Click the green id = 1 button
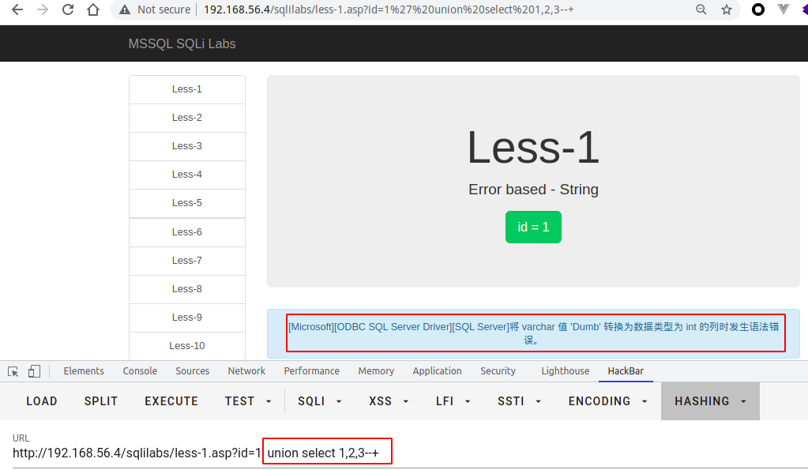This screenshot has height=470, width=808. [533, 227]
